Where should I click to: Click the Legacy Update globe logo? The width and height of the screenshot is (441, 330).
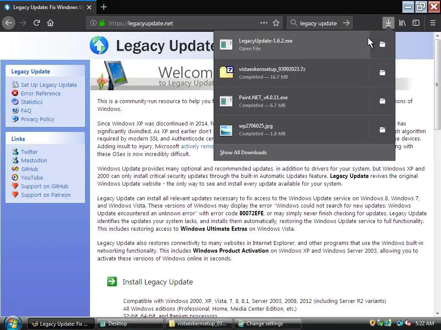click(99, 45)
